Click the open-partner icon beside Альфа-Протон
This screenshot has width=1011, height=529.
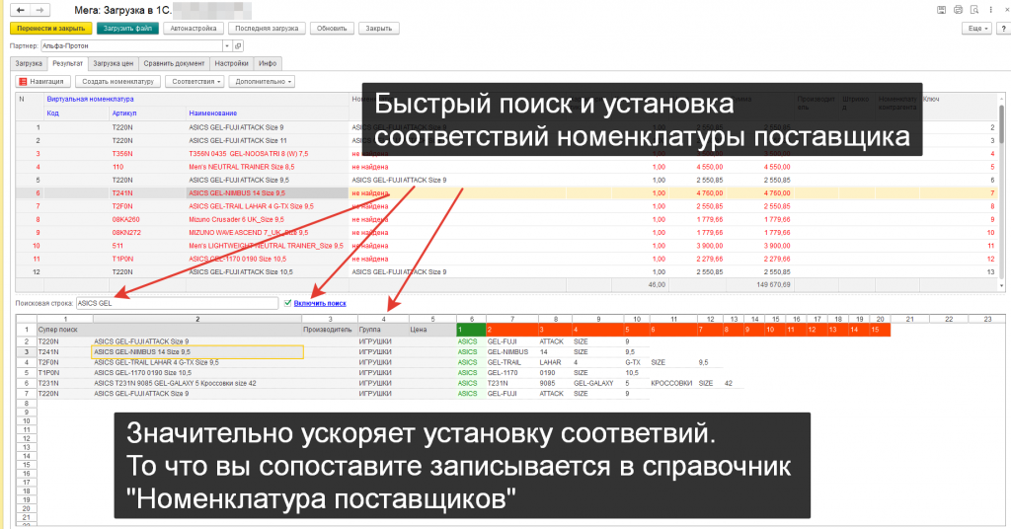click(238, 45)
